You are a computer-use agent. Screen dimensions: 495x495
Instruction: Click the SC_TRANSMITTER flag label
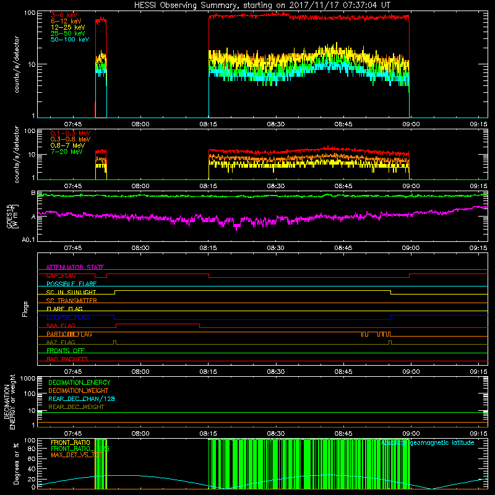(x=72, y=301)
